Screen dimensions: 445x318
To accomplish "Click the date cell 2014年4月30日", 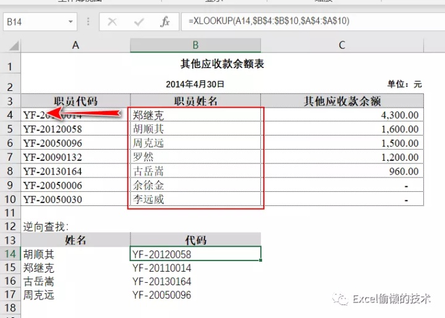I will pos(195,84).
